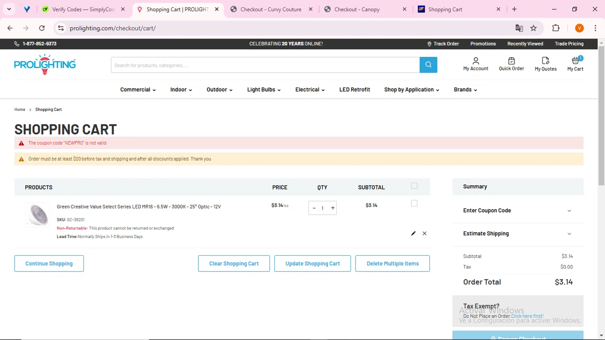Click the NEWPRO coupon not valid message
Screen dimensions: 605x340
click(x=68, y=143)
